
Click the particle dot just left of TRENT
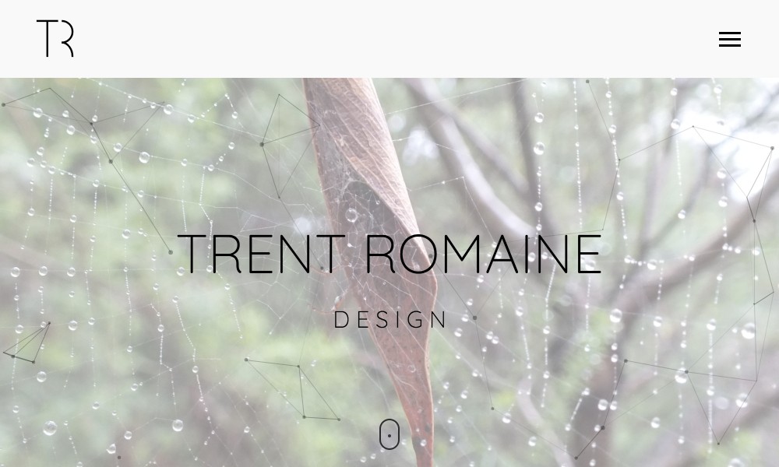click(171, 252)
